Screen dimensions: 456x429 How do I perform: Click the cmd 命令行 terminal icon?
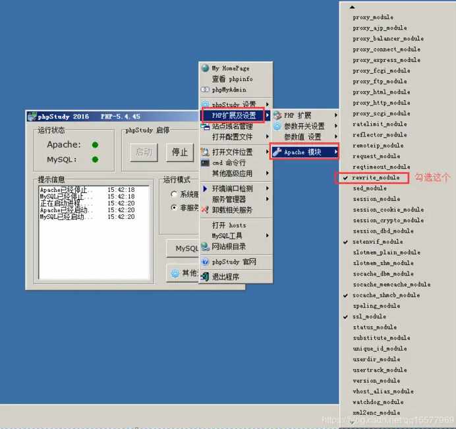(x=206, y=163)
